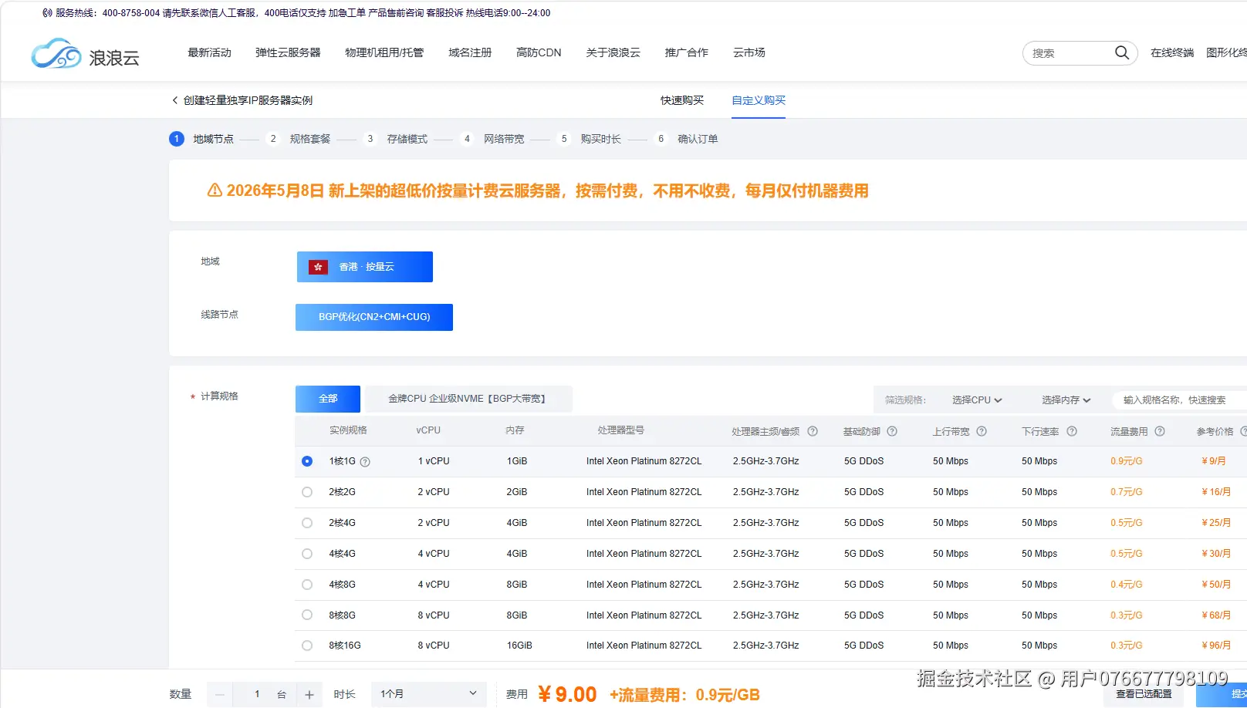Go to step 4 网络带宽

click(x=492, y=139)
